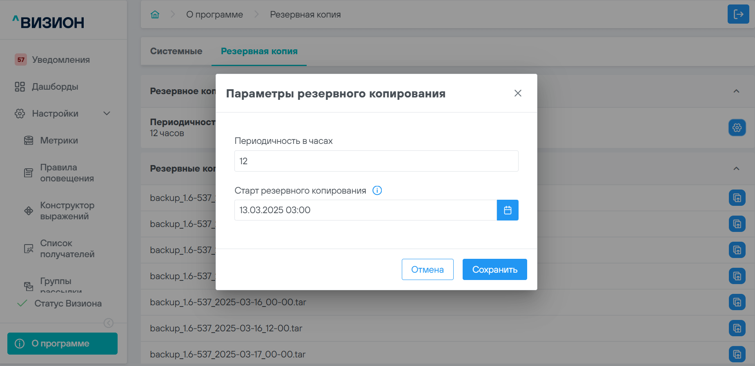Collapse the Резервное копирование section chevron
Image resolution: width=755 pixels, height=366 pixels.
pyautogui.click(x=736, y=91)
